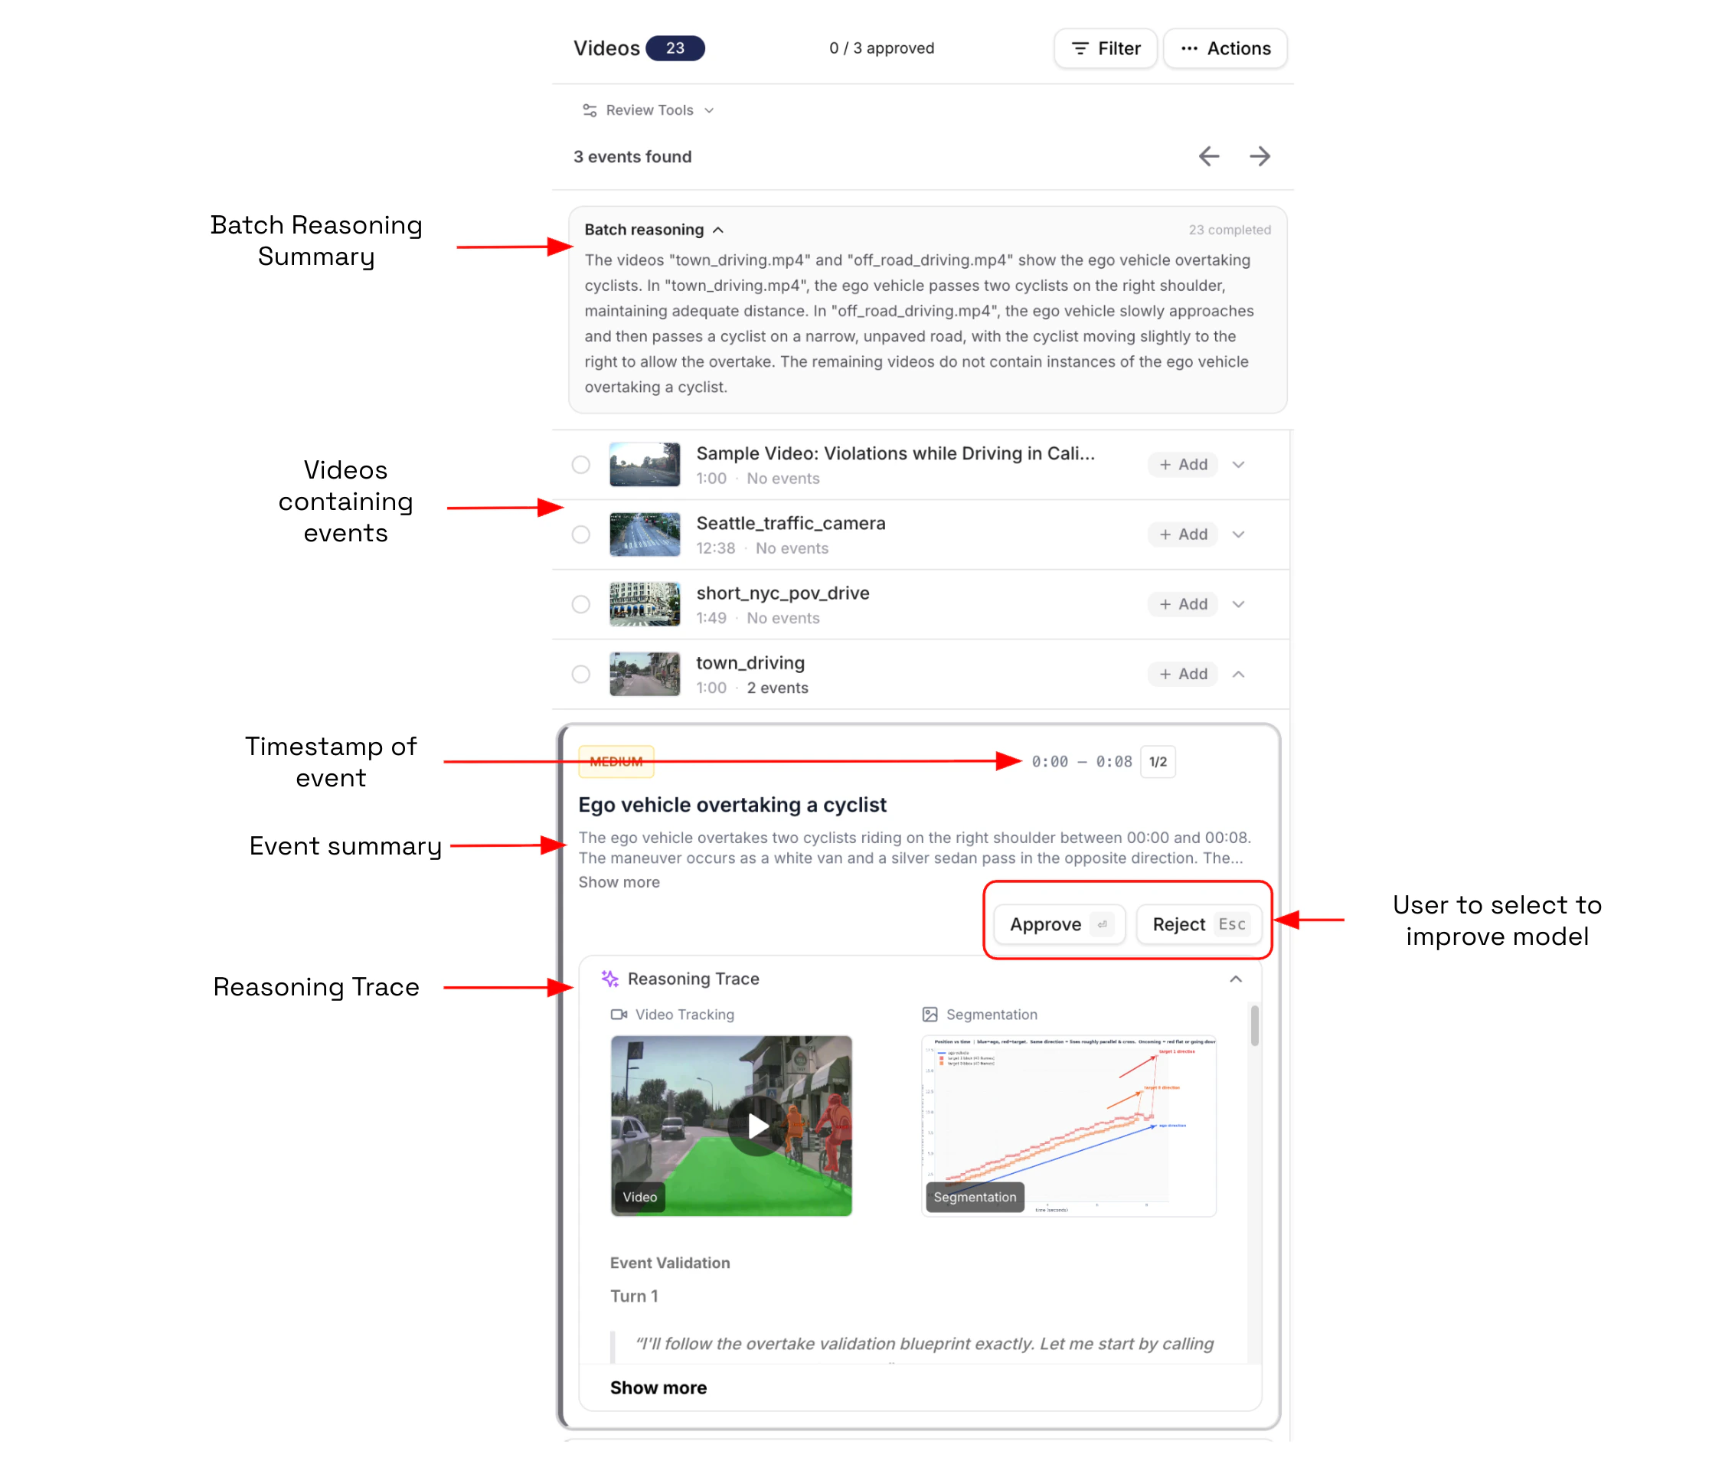
Task: Open the town_driving thumbnail
Action: click(645, 674)
